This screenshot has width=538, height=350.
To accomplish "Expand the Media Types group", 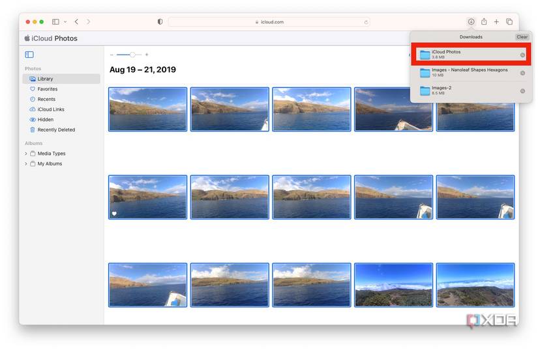I will [25, 154].
